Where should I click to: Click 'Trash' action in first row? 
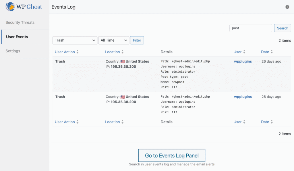pyautogui.click(x=60, y=61)
